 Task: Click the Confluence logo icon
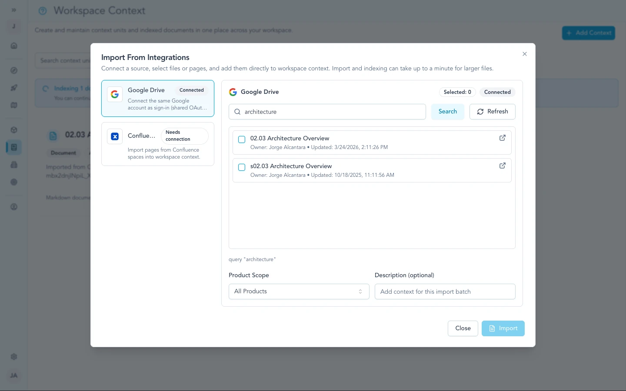[x=115, y=136]
